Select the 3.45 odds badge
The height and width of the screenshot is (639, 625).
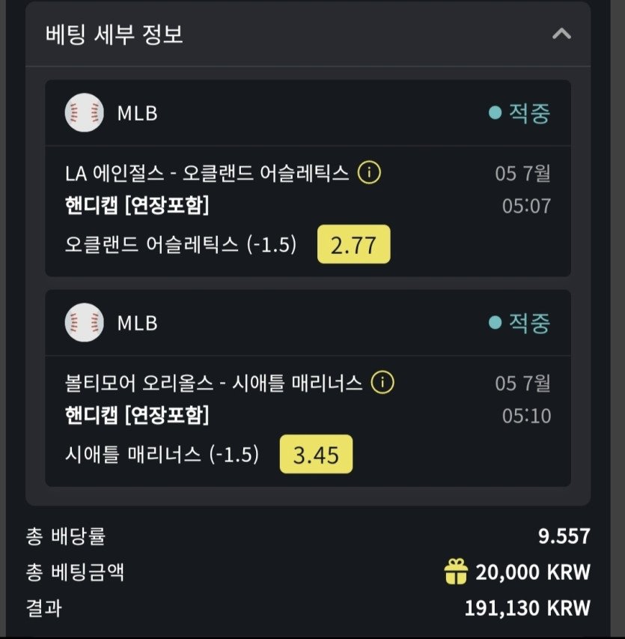316,454
